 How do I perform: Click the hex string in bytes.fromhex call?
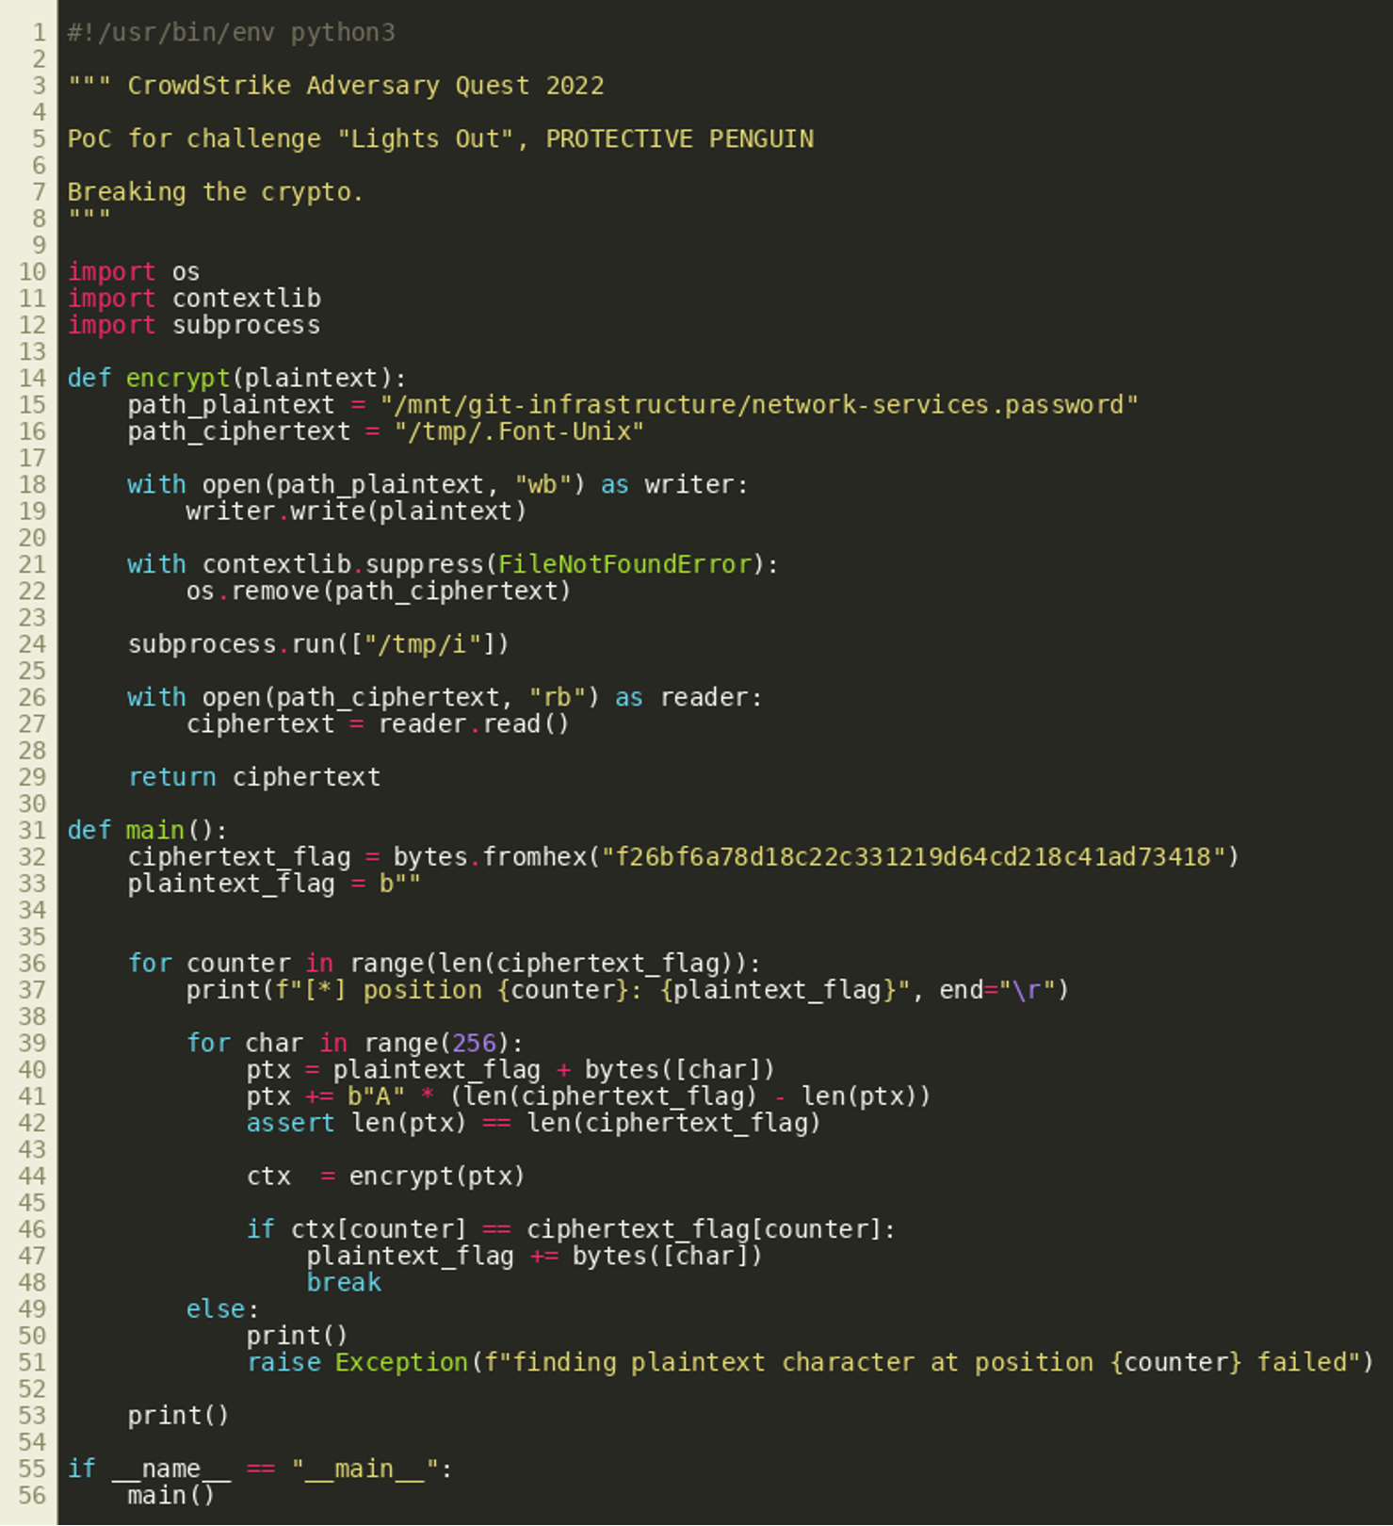[x=914, y=857]
